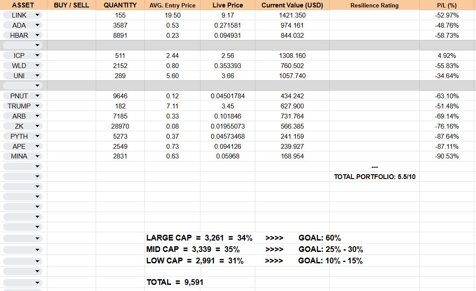The height and width of the screenshot is (291, 476).
Task: Select the Resilience Rating header cell
Action: (x=374, y=5)
